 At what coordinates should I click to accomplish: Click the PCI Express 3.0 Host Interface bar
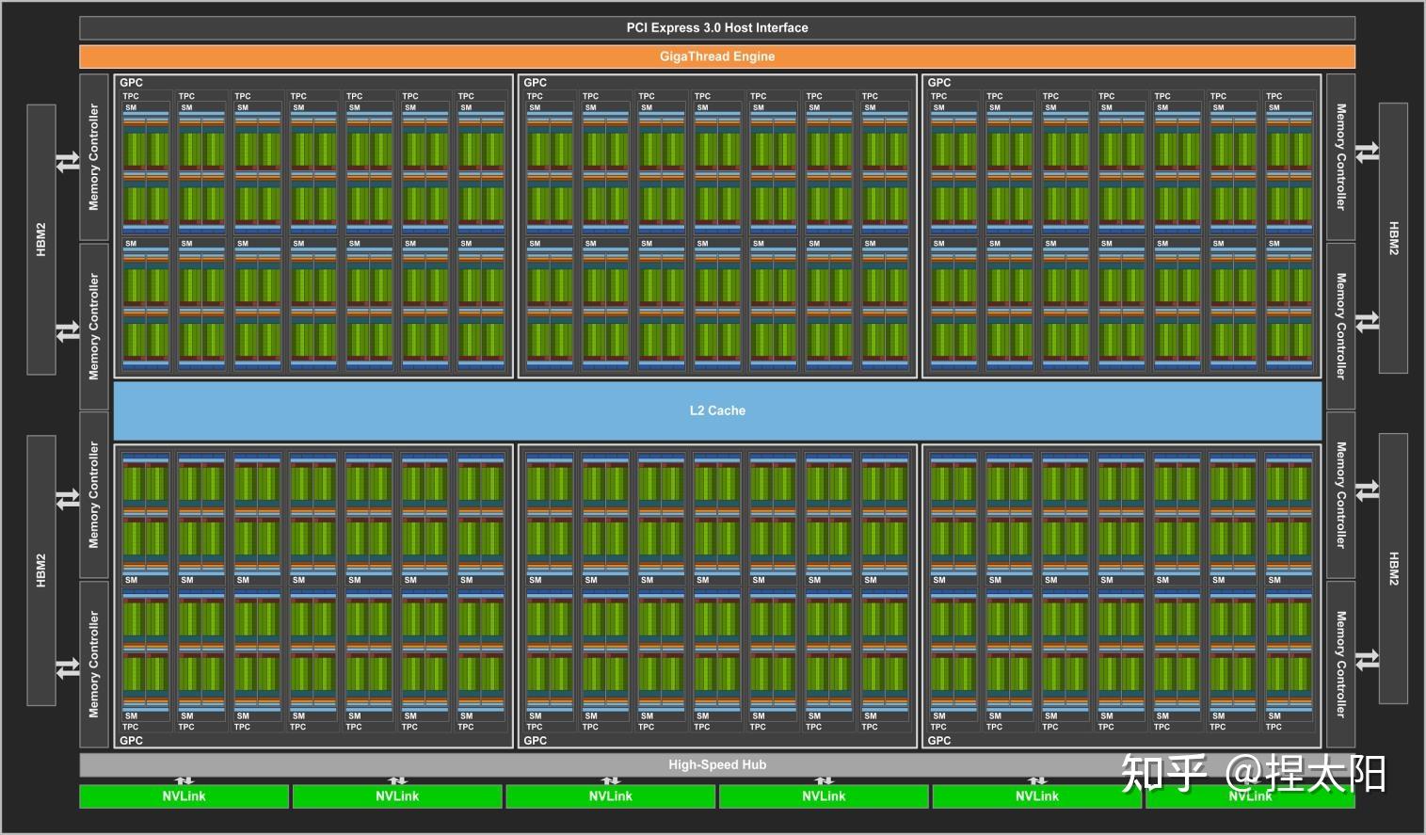717,27
